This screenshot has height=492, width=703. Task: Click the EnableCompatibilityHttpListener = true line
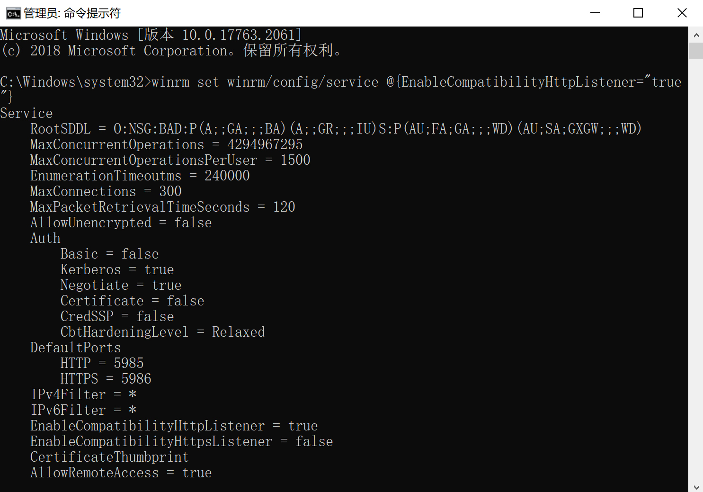[174, 426]
